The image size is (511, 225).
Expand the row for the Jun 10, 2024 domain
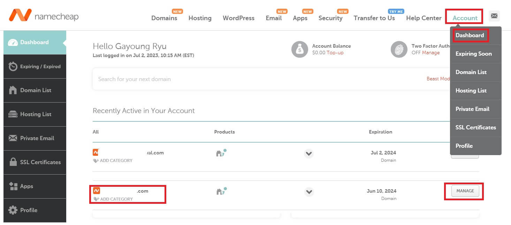309,192
